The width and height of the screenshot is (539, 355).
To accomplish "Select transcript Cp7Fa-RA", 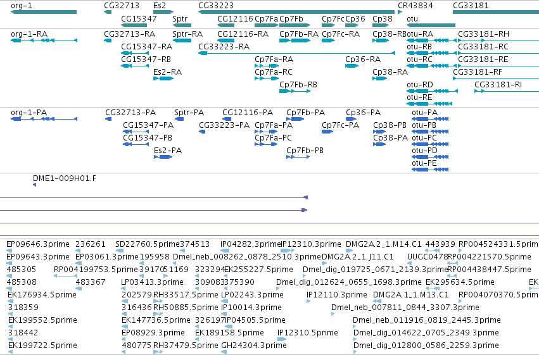I will [x=267, y=66].
